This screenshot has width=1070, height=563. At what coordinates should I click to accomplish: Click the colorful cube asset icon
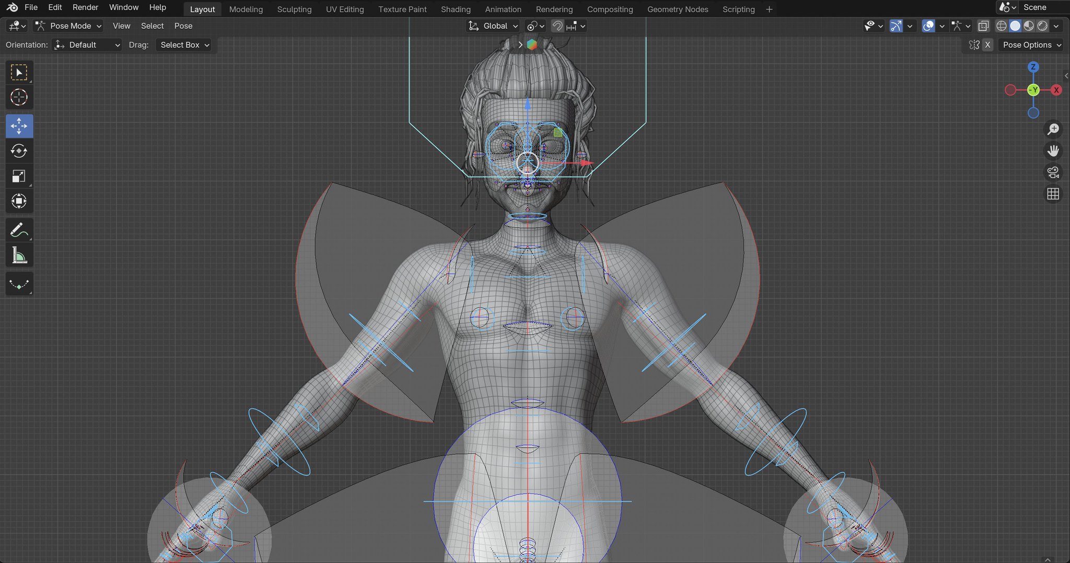tap(532, 45)
